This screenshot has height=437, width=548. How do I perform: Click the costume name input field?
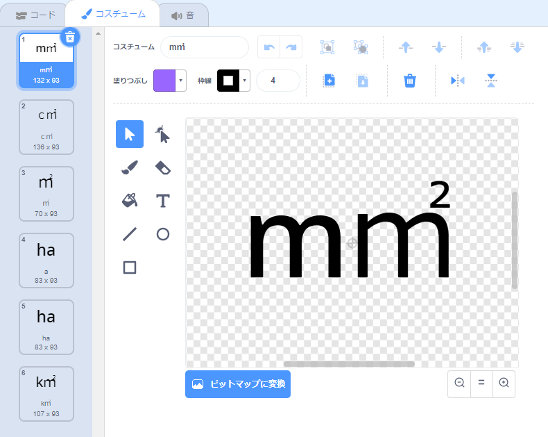coord(204,47)
